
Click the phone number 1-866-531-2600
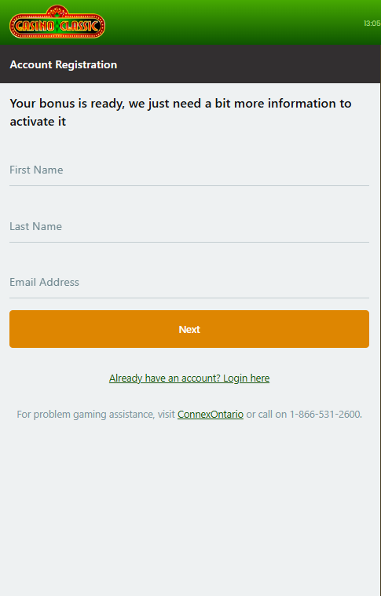pos(324,414)
